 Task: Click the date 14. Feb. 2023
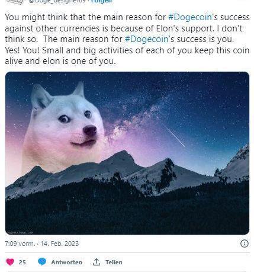pyautogui.click(x=60, y=244)
